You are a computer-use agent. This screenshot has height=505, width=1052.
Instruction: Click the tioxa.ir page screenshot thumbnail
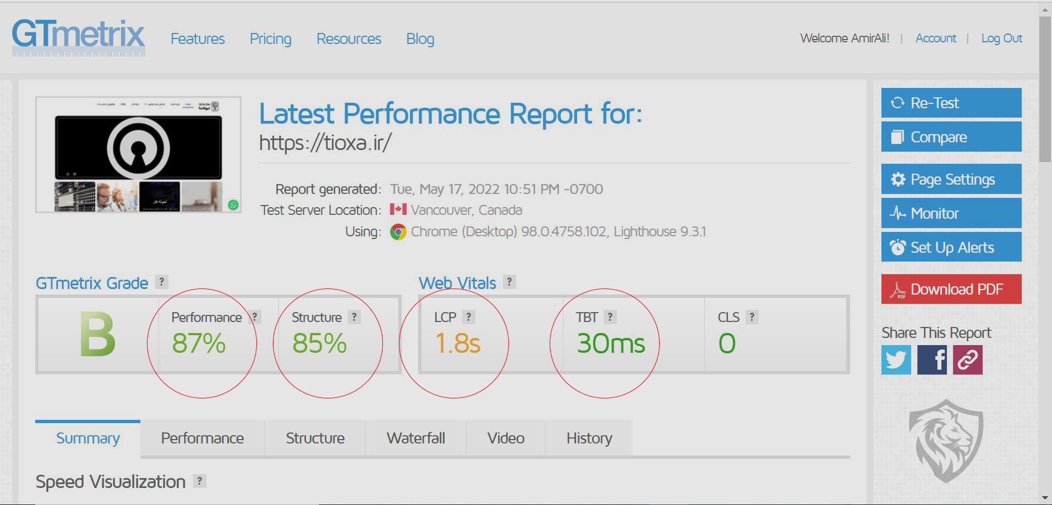(138, 155)
